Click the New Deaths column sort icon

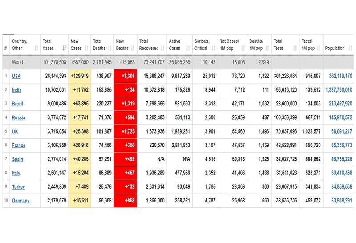click(x=133, y=48)
